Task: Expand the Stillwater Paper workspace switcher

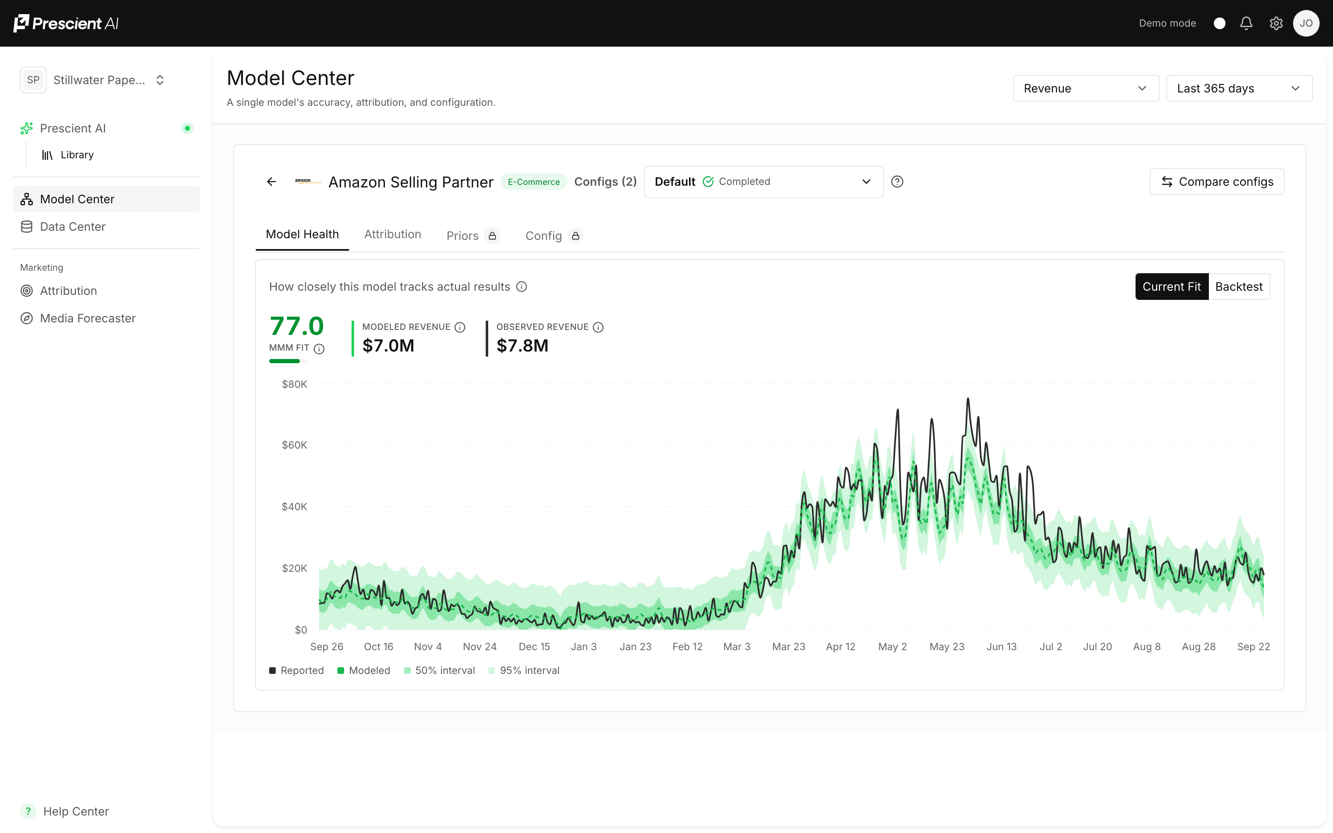Action: pyautogui.click(x=93, y=80)
